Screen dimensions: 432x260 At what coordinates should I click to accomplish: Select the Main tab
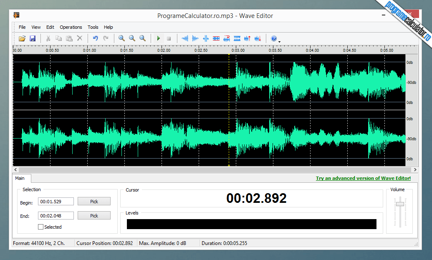20,178
